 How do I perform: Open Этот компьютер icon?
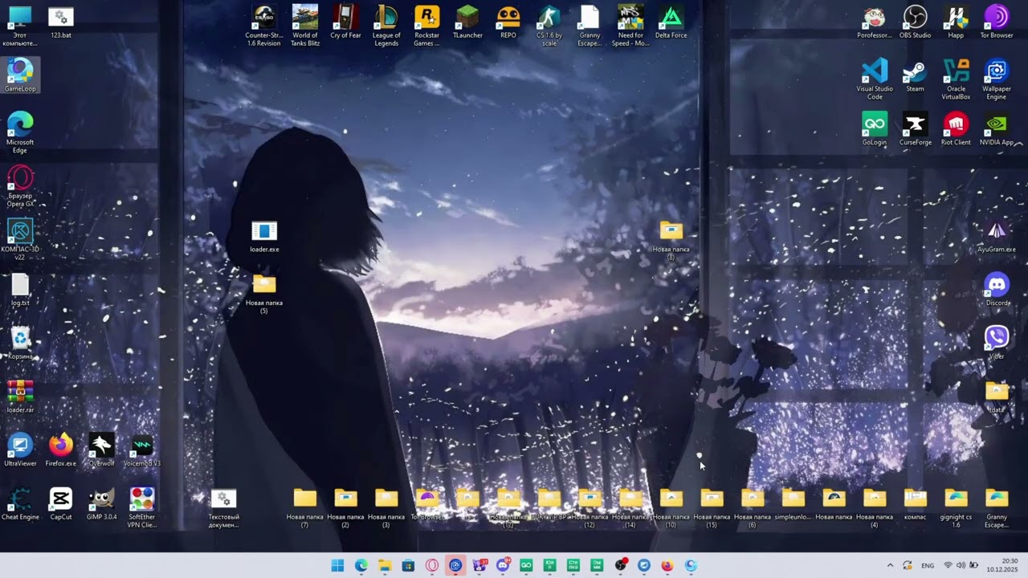click(x=20, y=26)
